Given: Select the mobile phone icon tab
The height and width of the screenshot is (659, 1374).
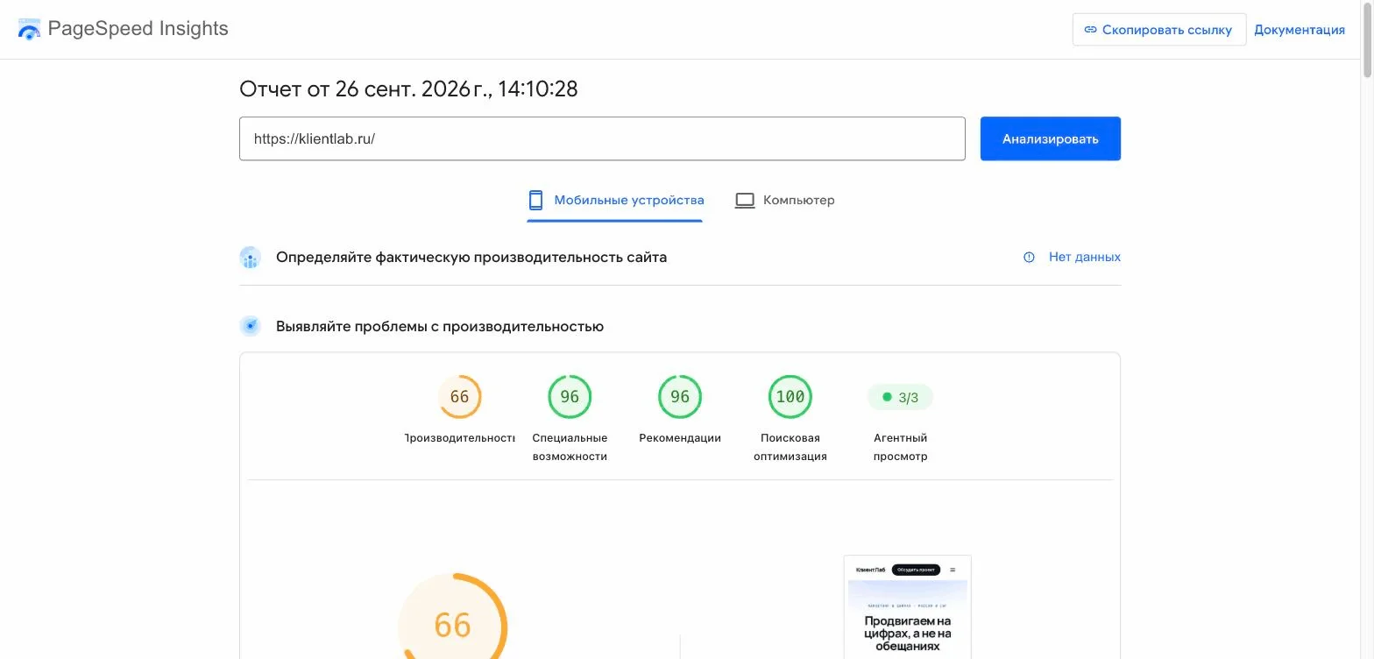Looking at the screenshot, I should (535, 200).
